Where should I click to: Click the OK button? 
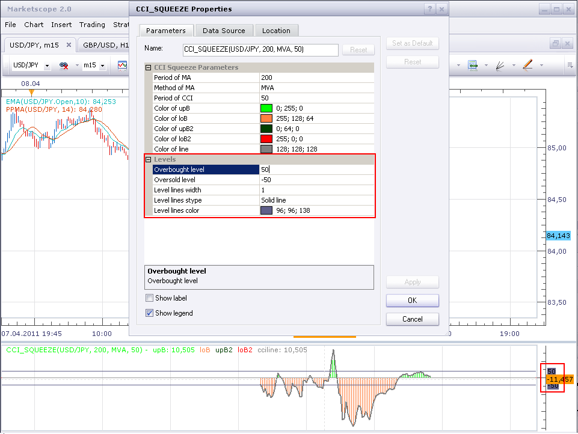point(413,301)
